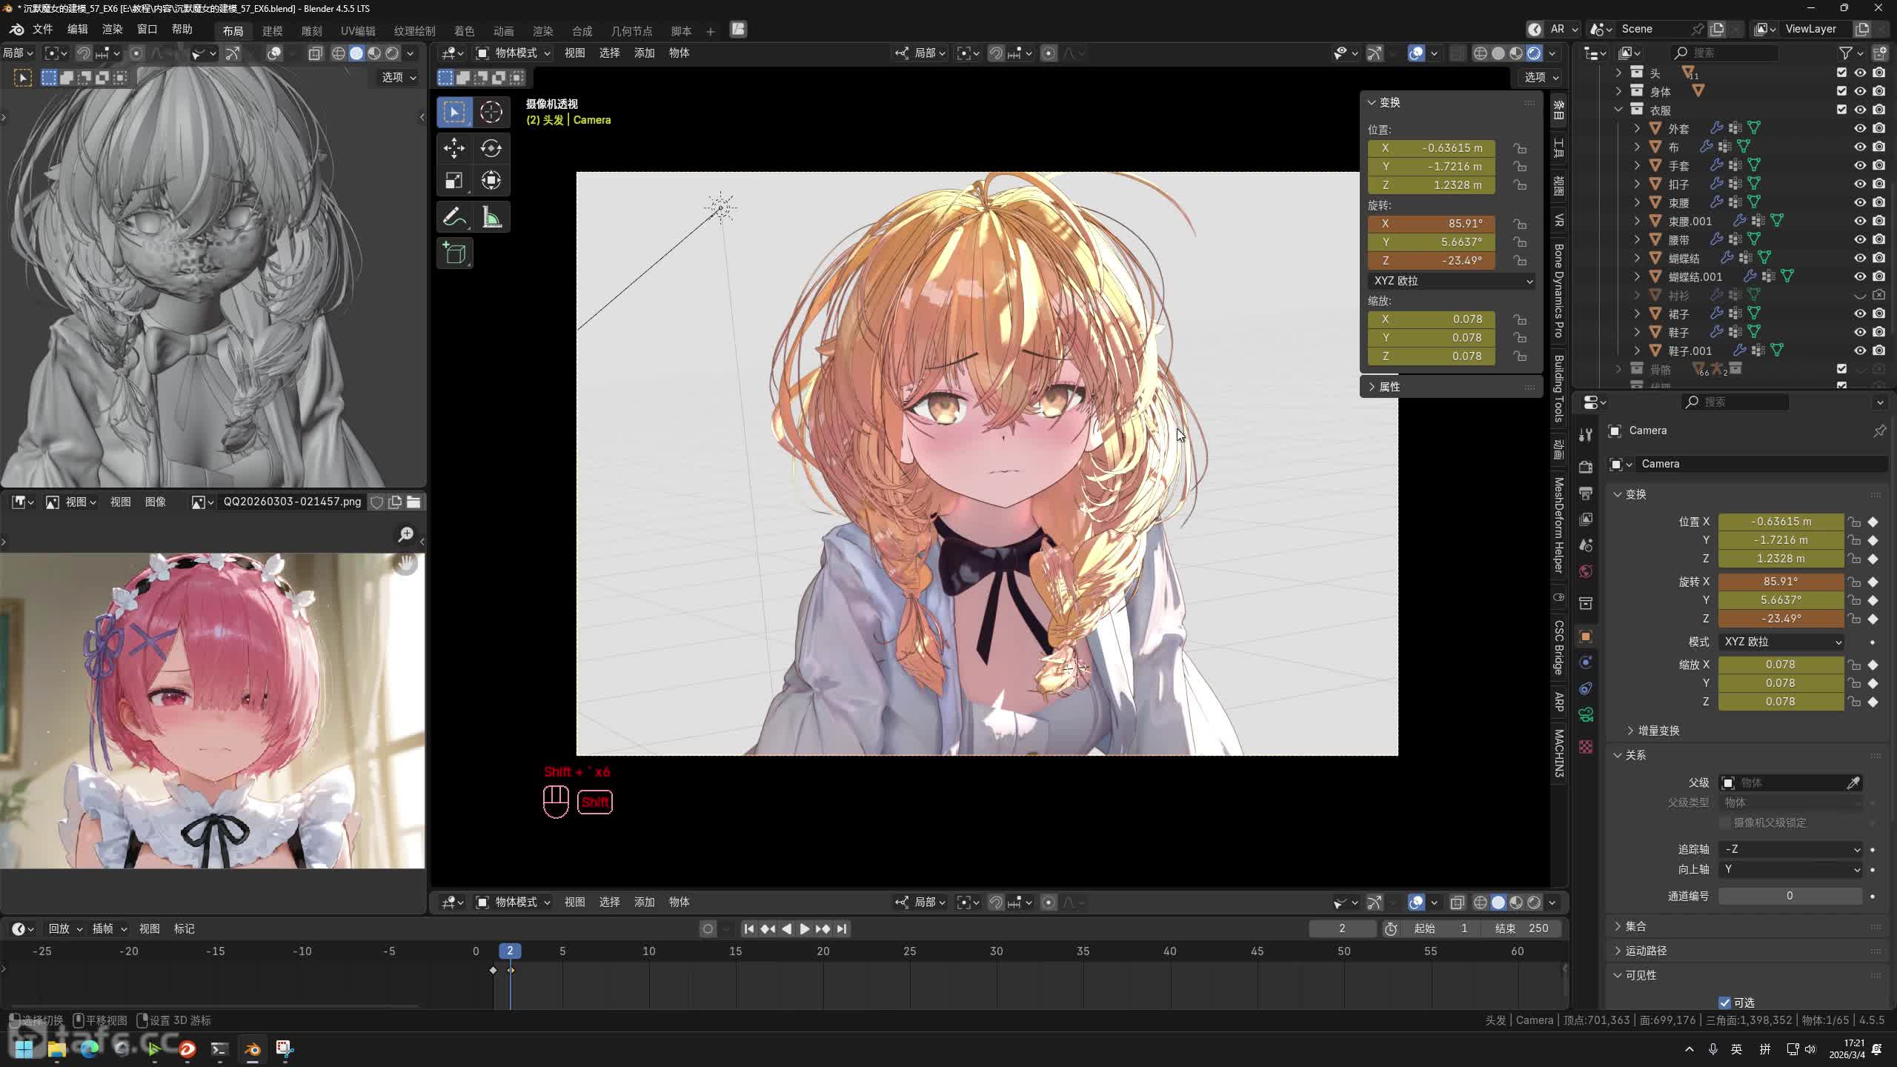Hide the 外套 object with eye icon
1897x1067 pixels.
coord(1860,128)
